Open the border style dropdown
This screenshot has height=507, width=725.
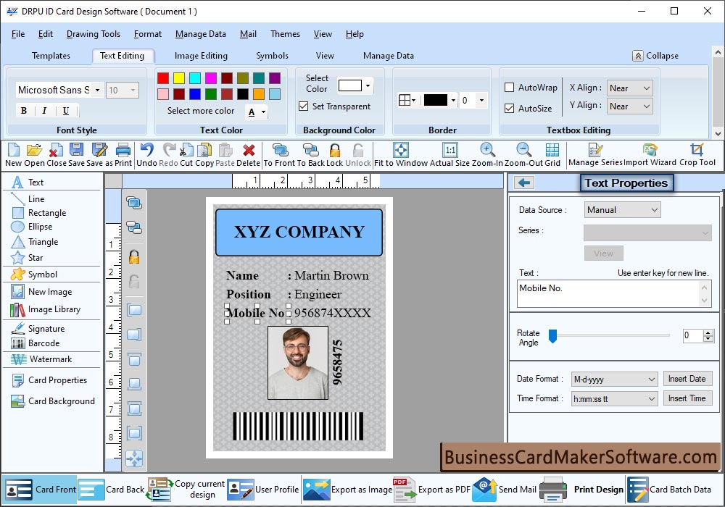407,100
